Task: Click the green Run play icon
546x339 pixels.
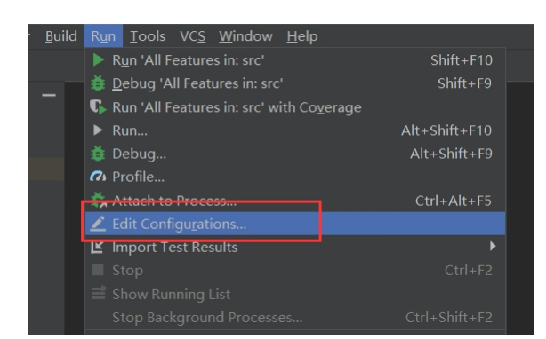Action: pyautogui.click(x=98, y=60)
